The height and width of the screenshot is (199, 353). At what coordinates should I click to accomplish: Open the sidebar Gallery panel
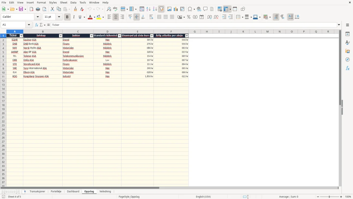tap(347, 51)
